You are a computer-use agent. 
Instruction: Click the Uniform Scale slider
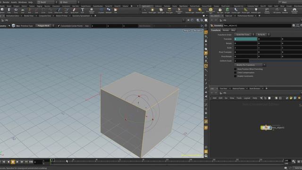[x=276, y=61]
